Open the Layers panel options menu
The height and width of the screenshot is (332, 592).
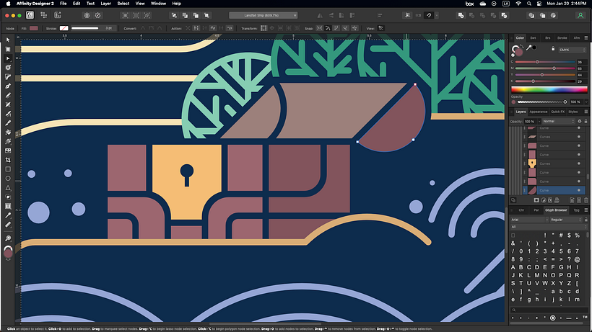[x=583, y=112]
